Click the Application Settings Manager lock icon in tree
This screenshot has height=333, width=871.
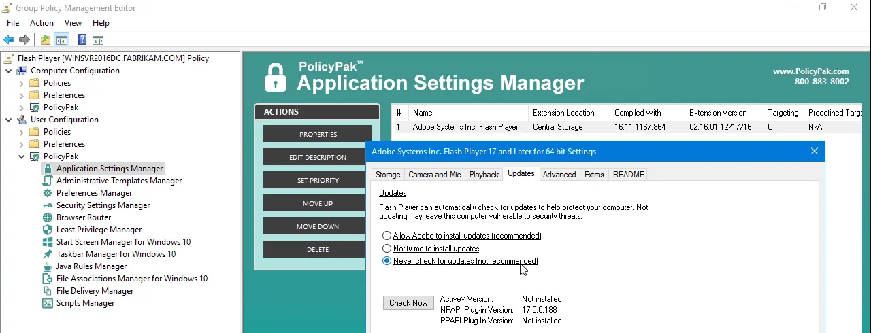click(x=48, y=169)
